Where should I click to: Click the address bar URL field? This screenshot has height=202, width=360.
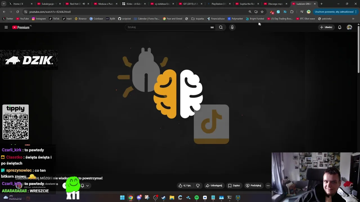click(135, 12)
